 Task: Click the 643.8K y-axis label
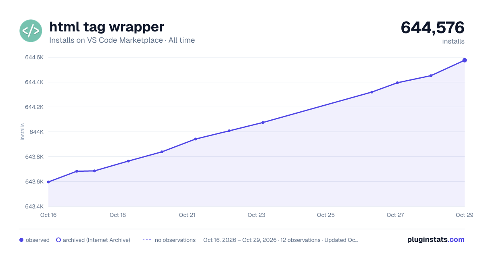[34, 157]
